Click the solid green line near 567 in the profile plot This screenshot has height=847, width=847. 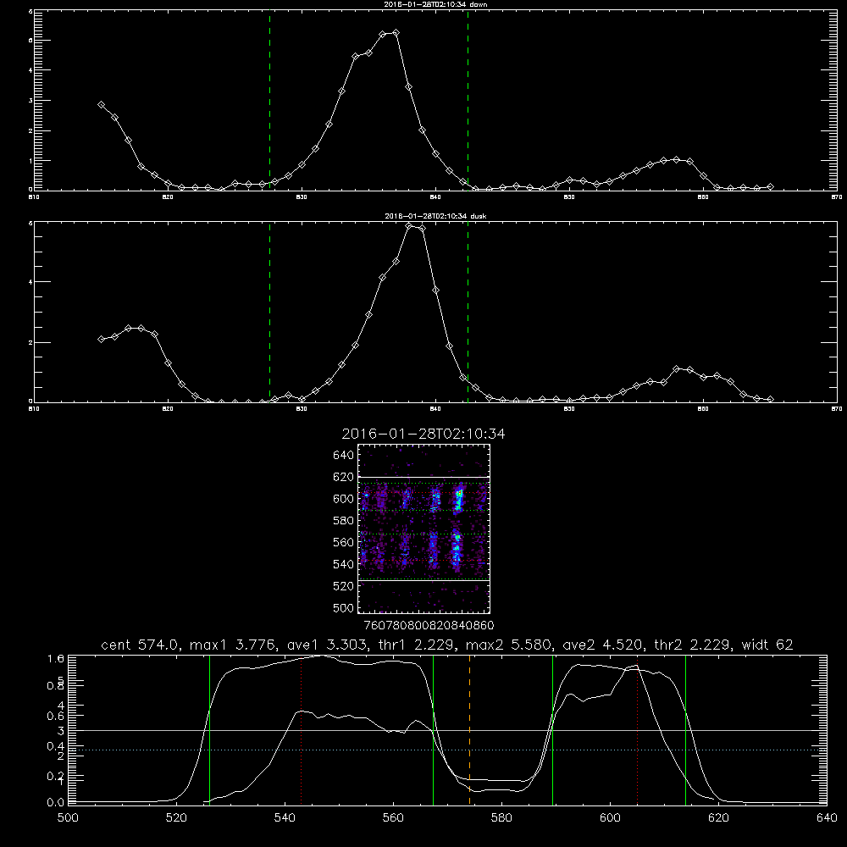(x=433, y=730)
